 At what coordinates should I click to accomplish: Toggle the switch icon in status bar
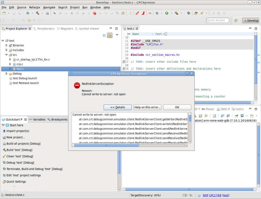point(185,195)
